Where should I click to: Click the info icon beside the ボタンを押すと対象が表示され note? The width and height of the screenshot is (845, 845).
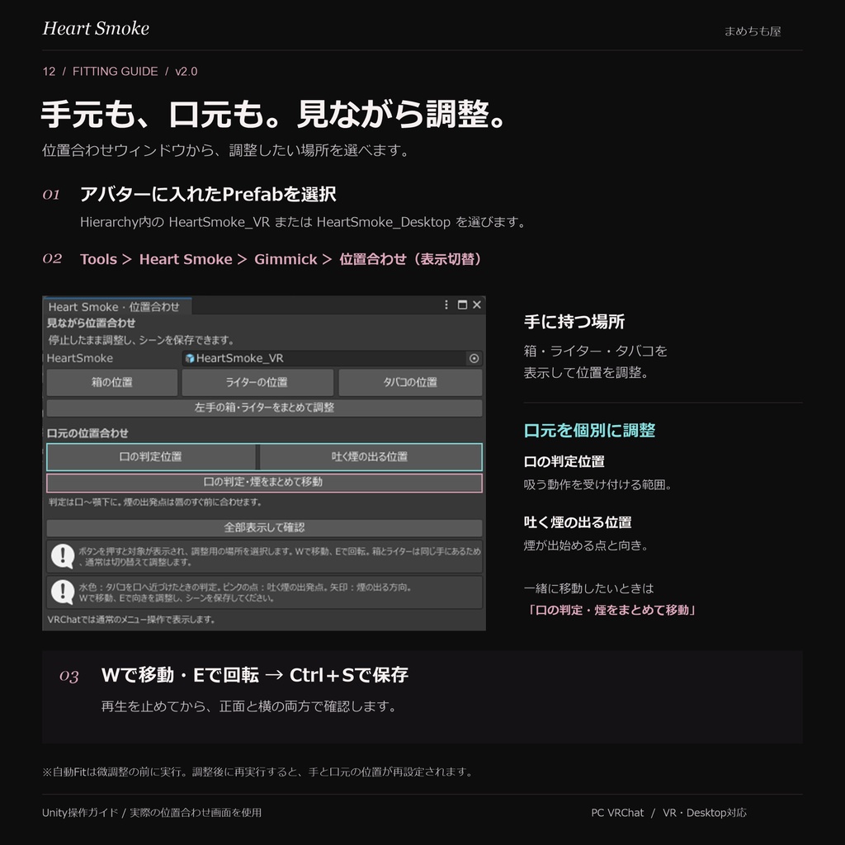tap(63, 556)
